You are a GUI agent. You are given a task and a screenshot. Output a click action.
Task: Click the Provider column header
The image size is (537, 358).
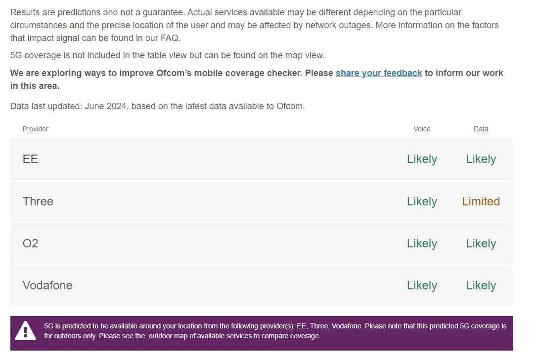point(35,129)
